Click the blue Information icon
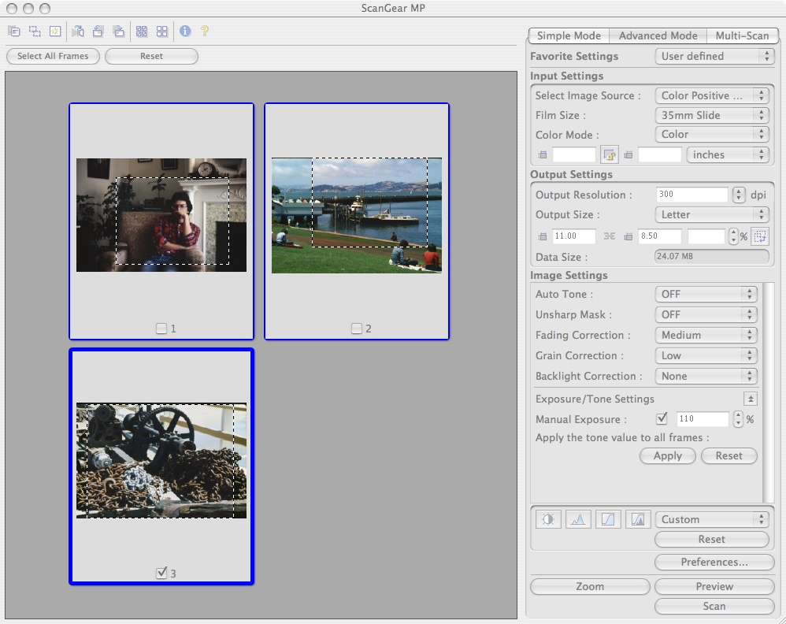 coord(185,32)
